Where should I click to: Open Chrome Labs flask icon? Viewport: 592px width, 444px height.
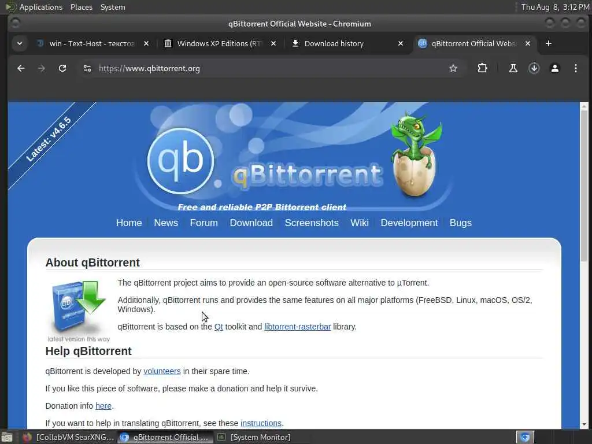(513, 68)
